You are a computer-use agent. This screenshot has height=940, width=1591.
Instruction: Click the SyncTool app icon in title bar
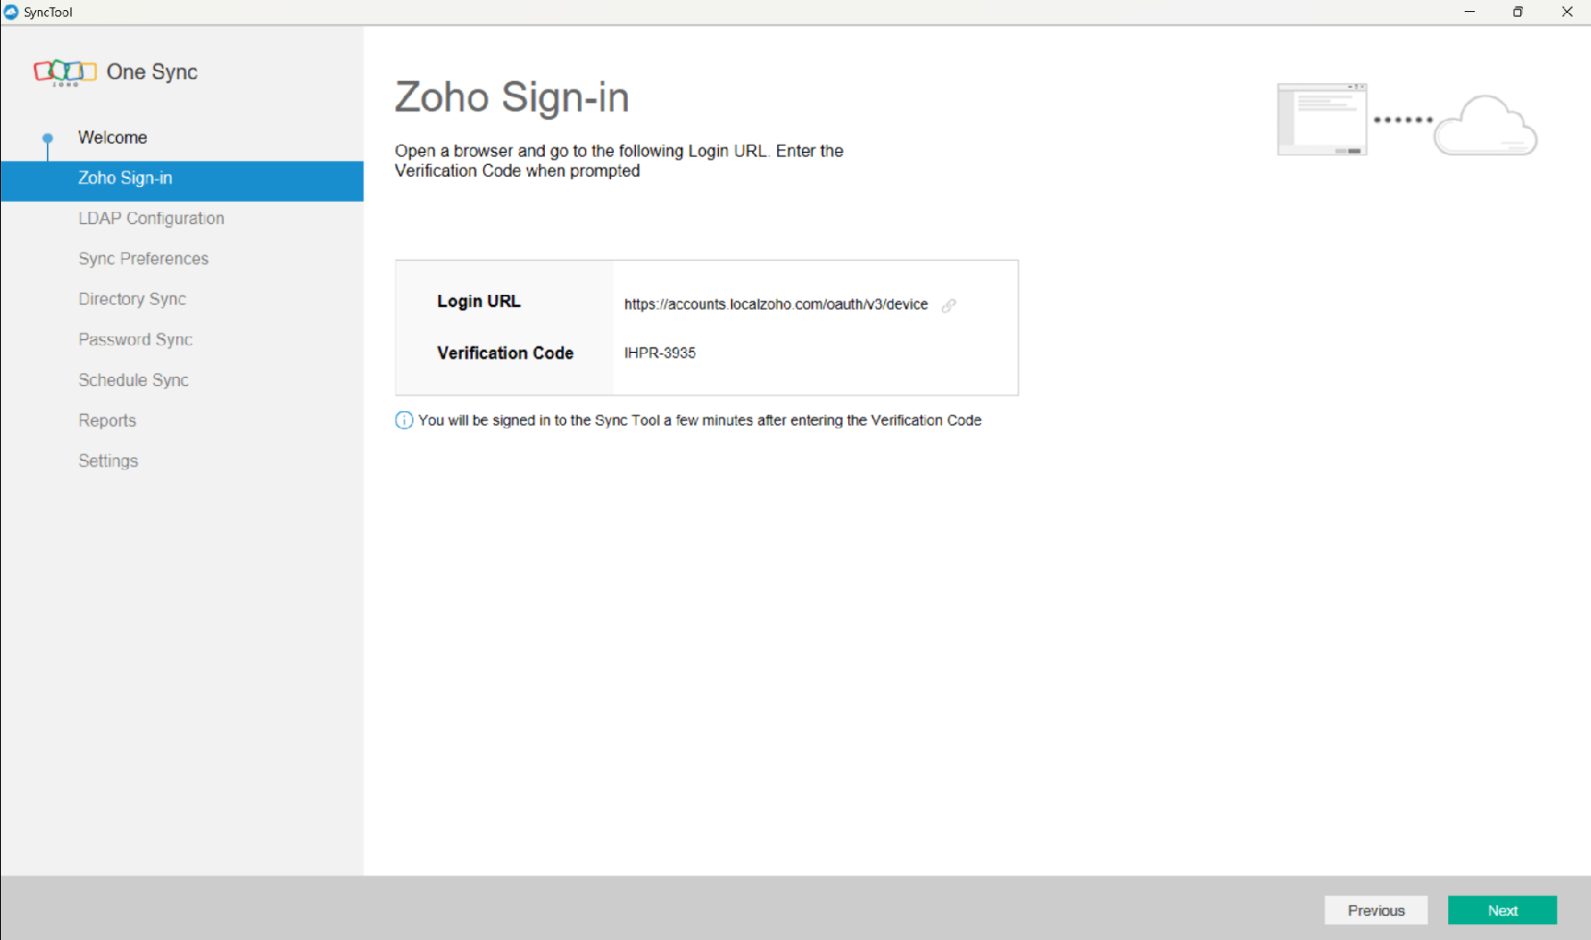point(11,12)
